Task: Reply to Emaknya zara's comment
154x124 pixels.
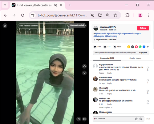Action: pos(109,104)
